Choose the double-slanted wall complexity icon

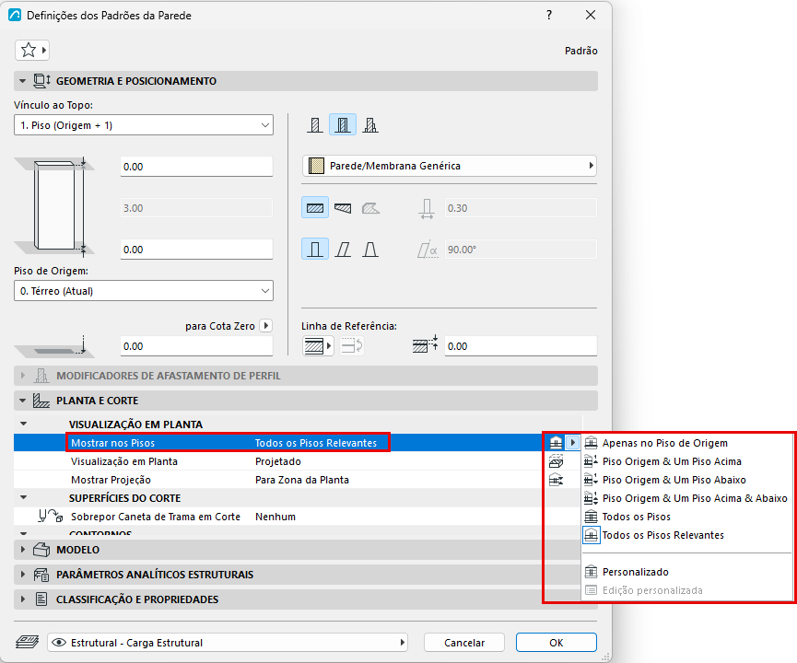370,250
